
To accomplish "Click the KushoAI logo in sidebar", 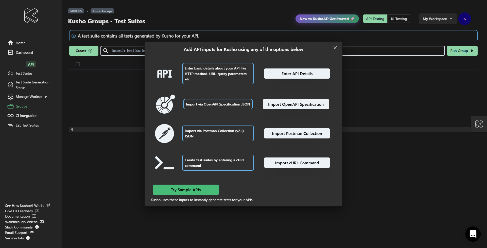I will pyautogui.click(x=31, y=15).
